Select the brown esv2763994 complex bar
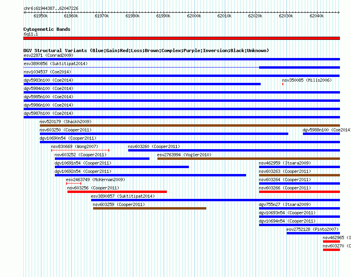The height and width of the screenshot is (277, 351). (249, 159)
